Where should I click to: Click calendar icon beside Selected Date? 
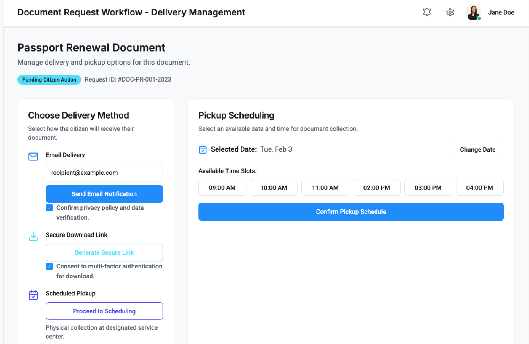203,149
